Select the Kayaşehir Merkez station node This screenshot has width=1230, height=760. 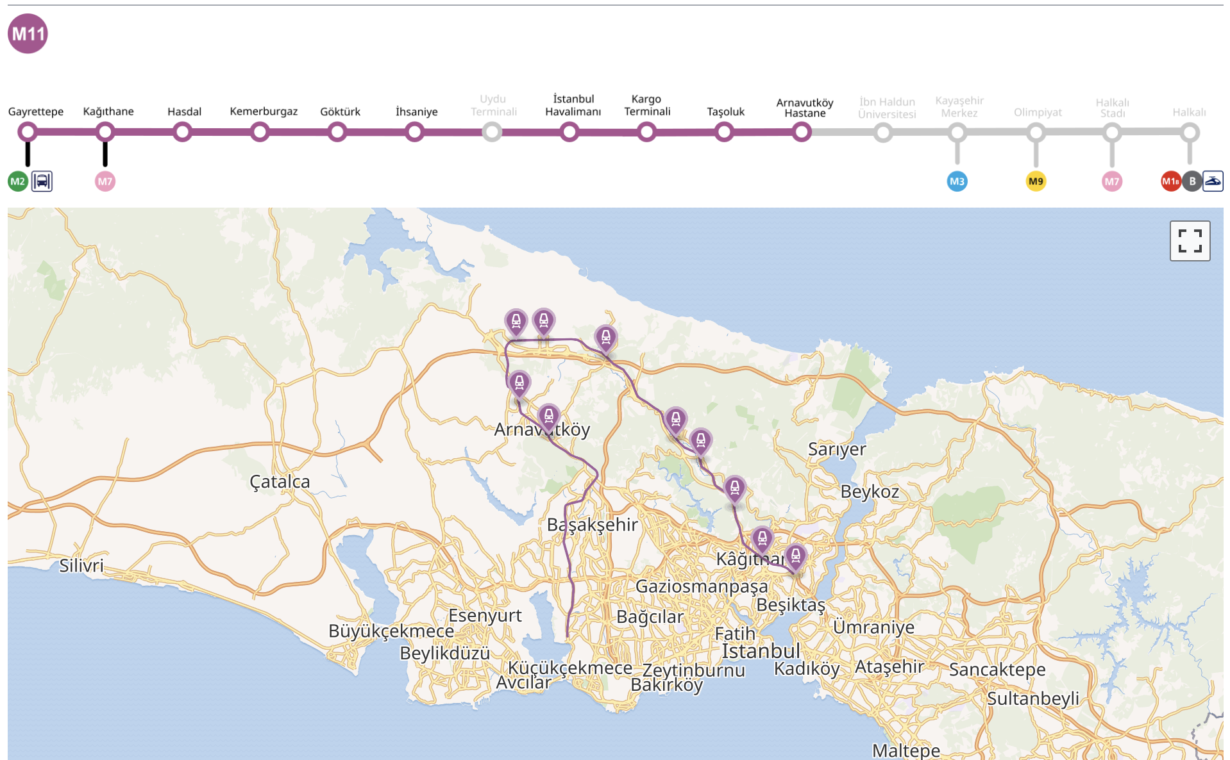tap(957, 133)
